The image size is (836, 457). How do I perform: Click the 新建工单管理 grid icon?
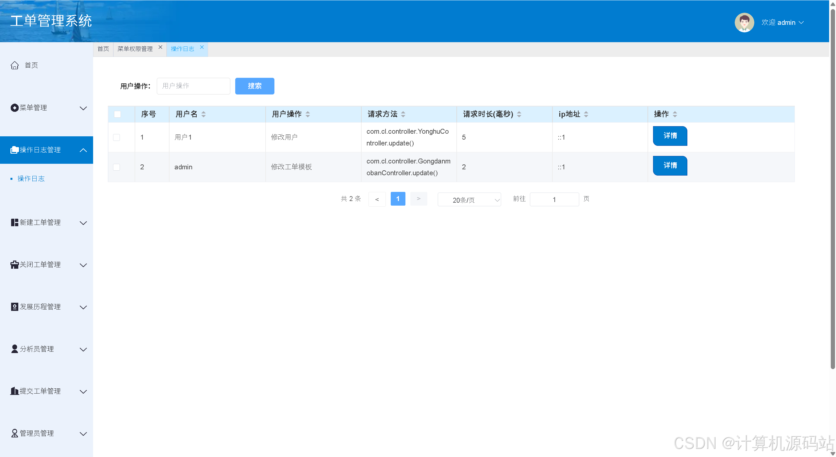(x=14, y=223)
